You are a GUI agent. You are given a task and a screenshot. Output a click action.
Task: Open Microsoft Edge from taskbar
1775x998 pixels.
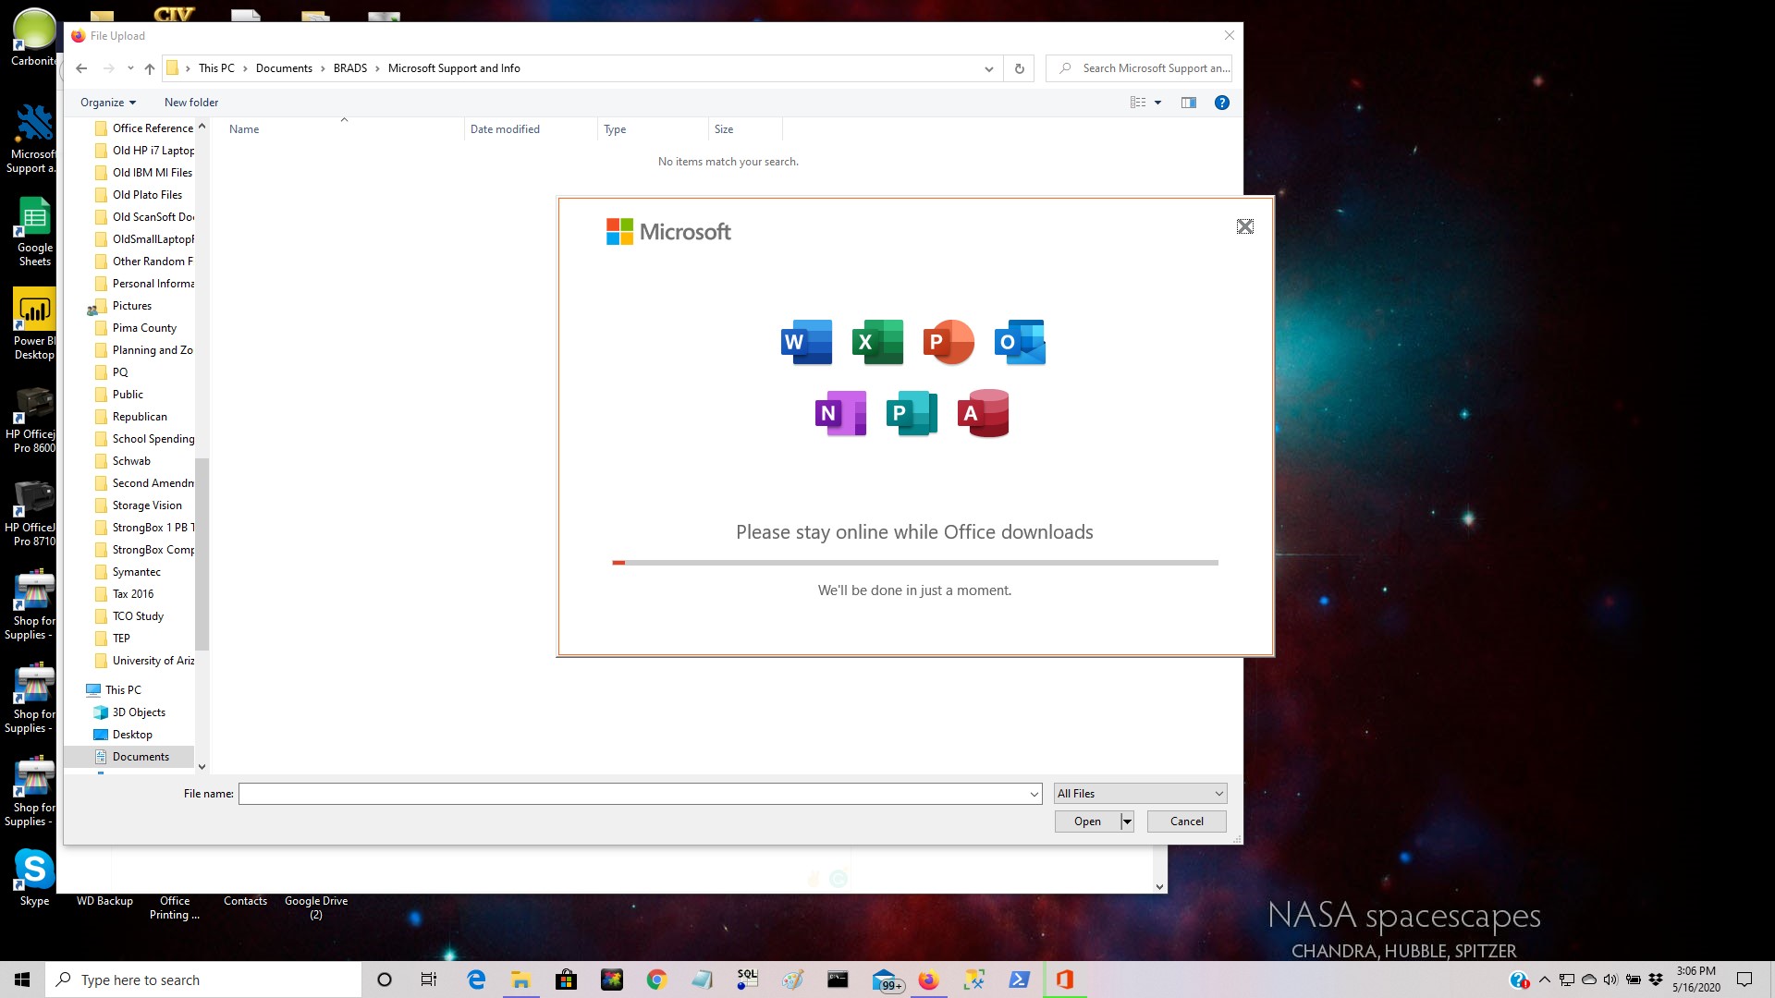476,980
